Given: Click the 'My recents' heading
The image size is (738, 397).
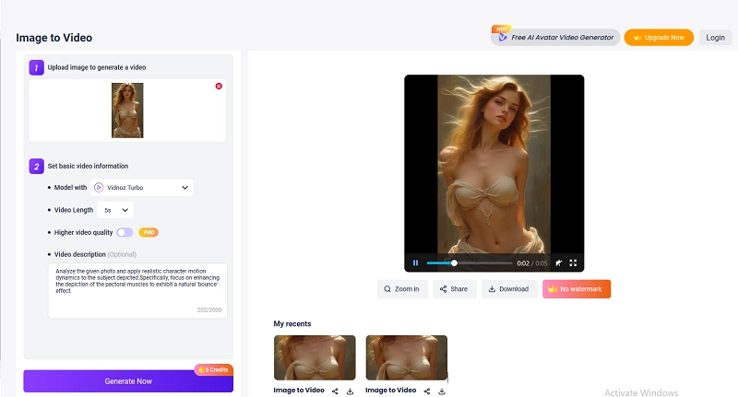Looking at the screenshot, I should coord(292,323).
